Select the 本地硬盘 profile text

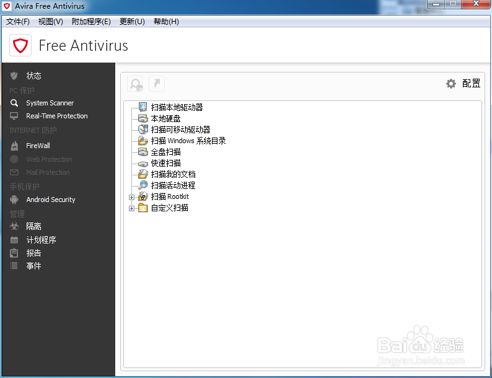165,118
